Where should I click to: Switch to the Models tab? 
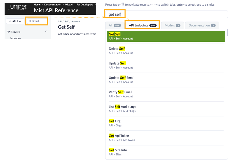(x=172, y=25)
